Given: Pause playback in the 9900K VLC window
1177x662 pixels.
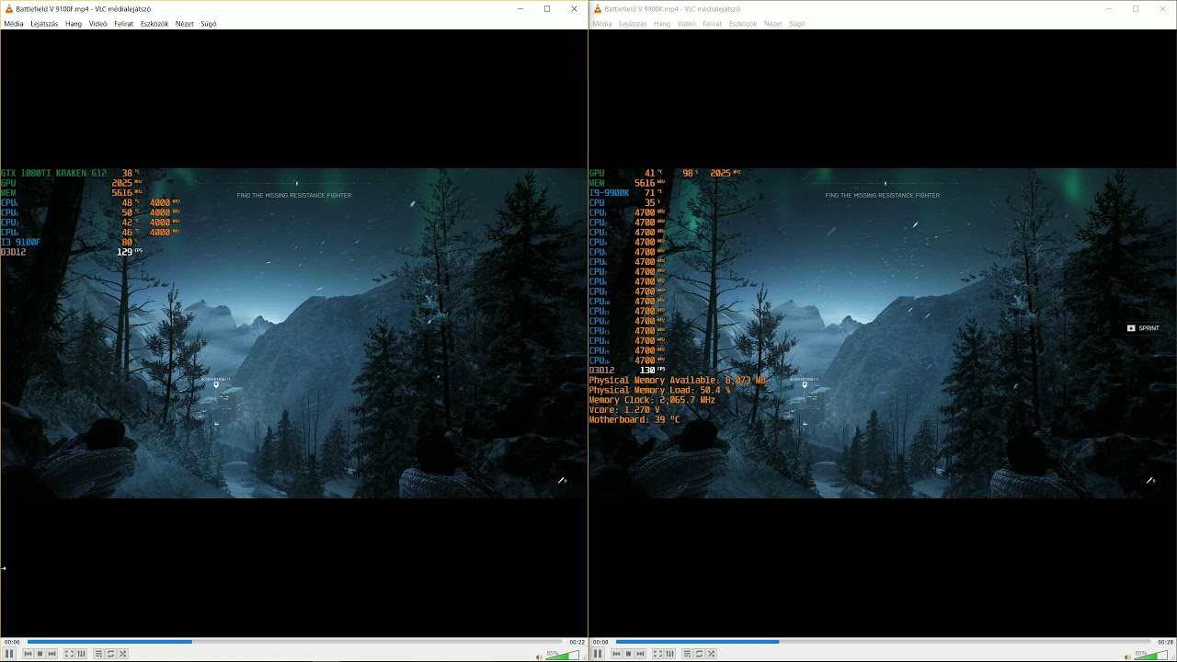Looking at the screenshot, I should pyautogui.click(x=598, y=654).
